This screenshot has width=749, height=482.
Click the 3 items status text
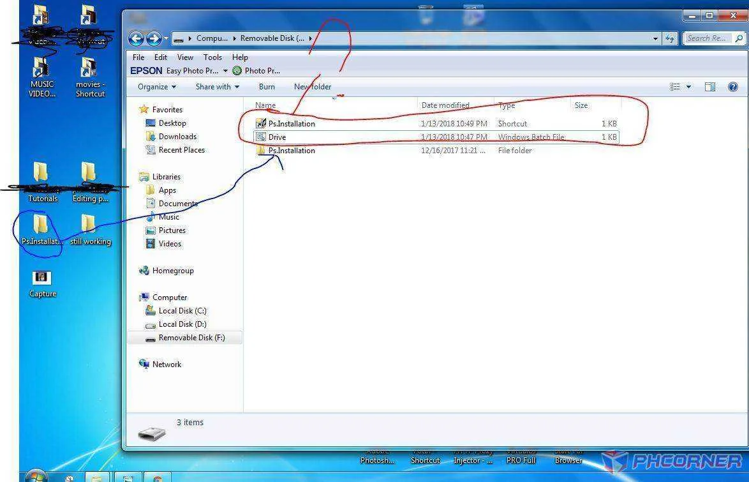point(189,423)
